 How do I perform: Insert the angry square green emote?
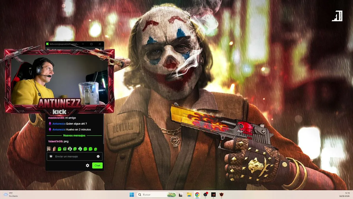pos(65,149)
